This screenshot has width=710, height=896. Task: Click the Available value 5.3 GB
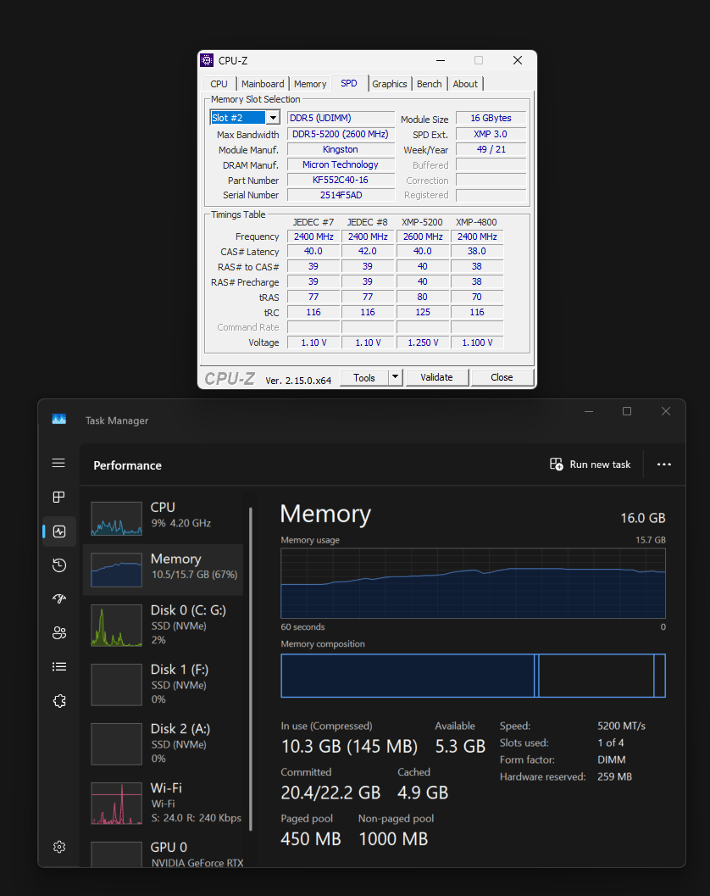pyautogui.click(x=460, y=746)
